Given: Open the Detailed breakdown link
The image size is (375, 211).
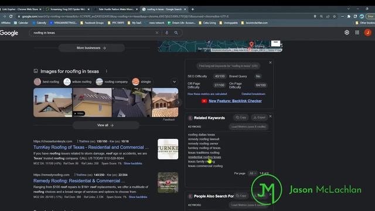Looking at the screenshot, I should (x=253, y=94).
